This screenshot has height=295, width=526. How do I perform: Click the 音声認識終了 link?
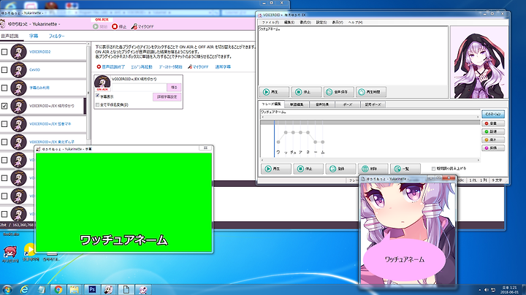[x=111, y=66]
